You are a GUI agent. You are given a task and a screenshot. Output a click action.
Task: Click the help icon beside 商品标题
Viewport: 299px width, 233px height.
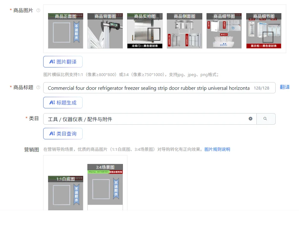38,87
